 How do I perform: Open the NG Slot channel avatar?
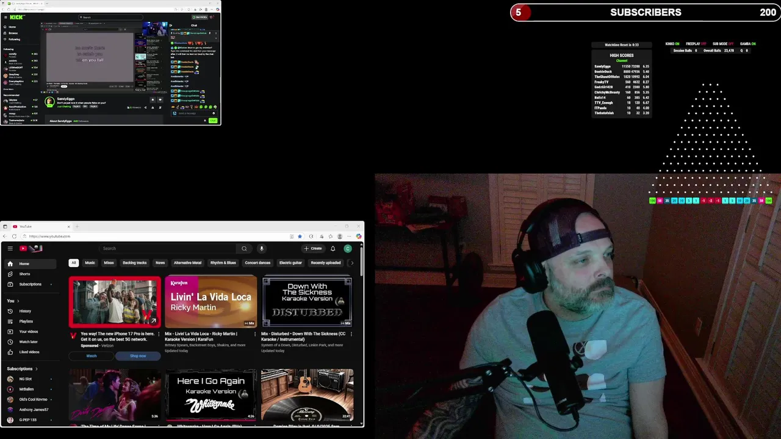click(10, 379)
